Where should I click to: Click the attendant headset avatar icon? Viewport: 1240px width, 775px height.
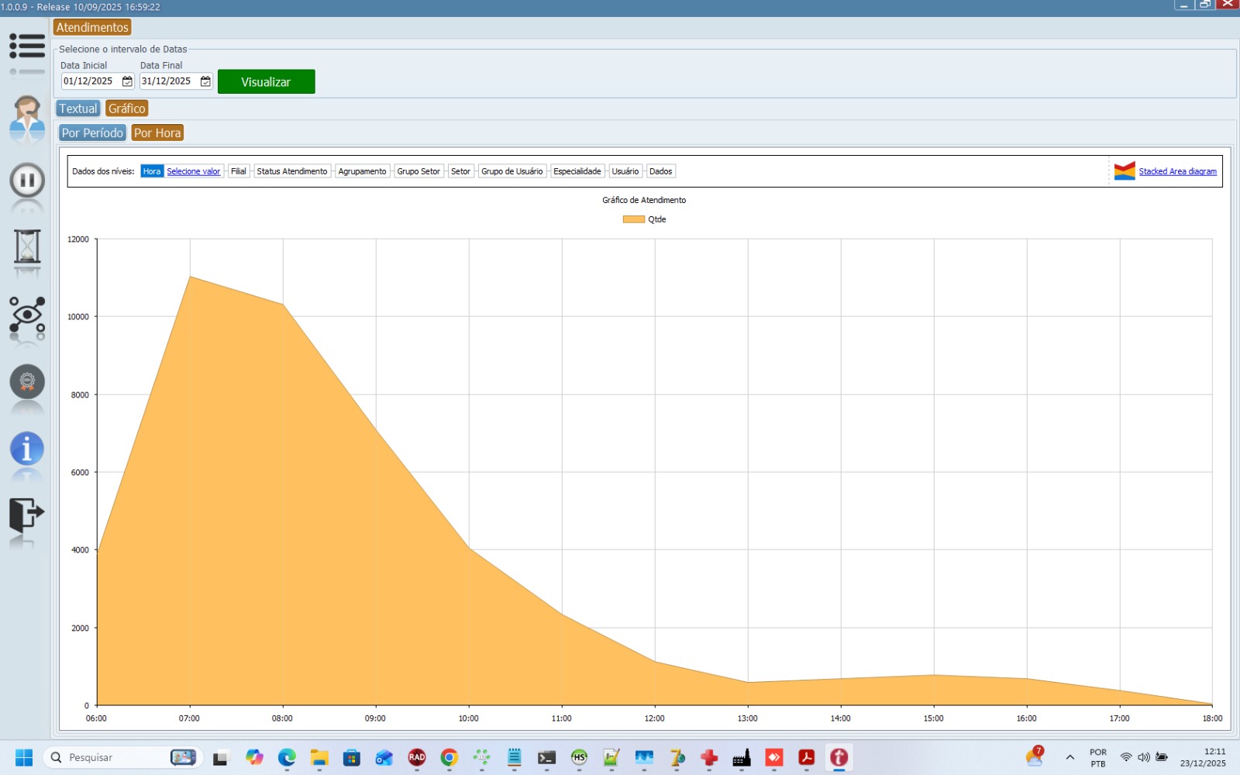point(27,116)
